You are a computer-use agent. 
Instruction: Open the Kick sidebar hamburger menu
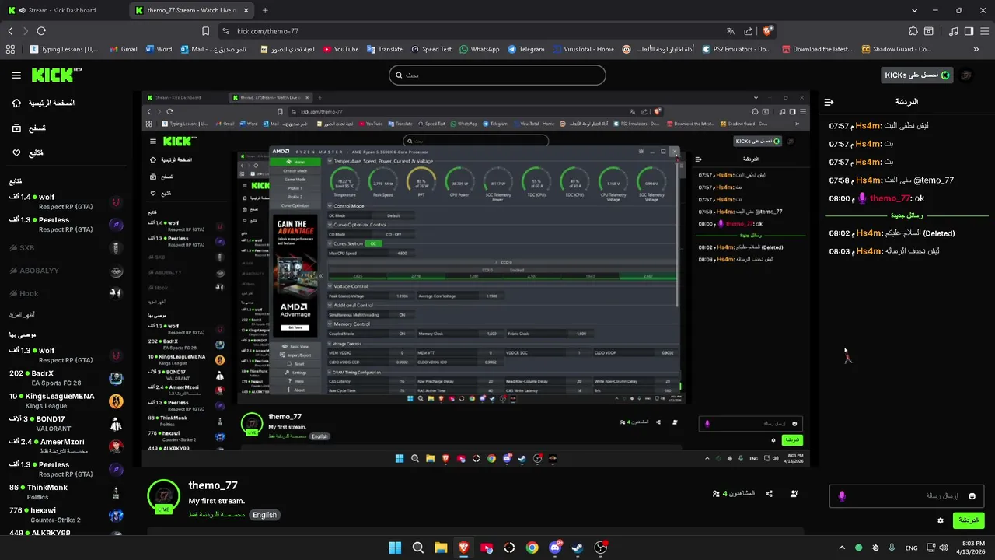tap(16, 75)
